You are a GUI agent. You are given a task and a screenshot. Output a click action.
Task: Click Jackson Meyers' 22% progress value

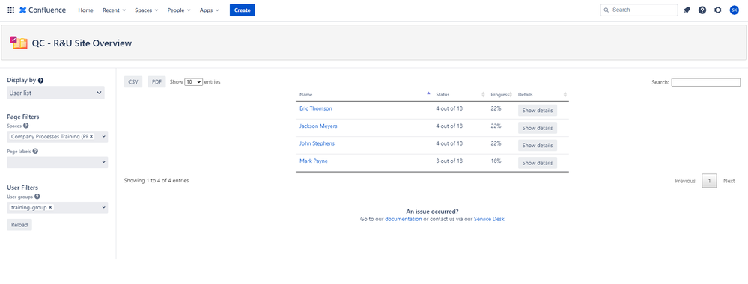point(496,126)
